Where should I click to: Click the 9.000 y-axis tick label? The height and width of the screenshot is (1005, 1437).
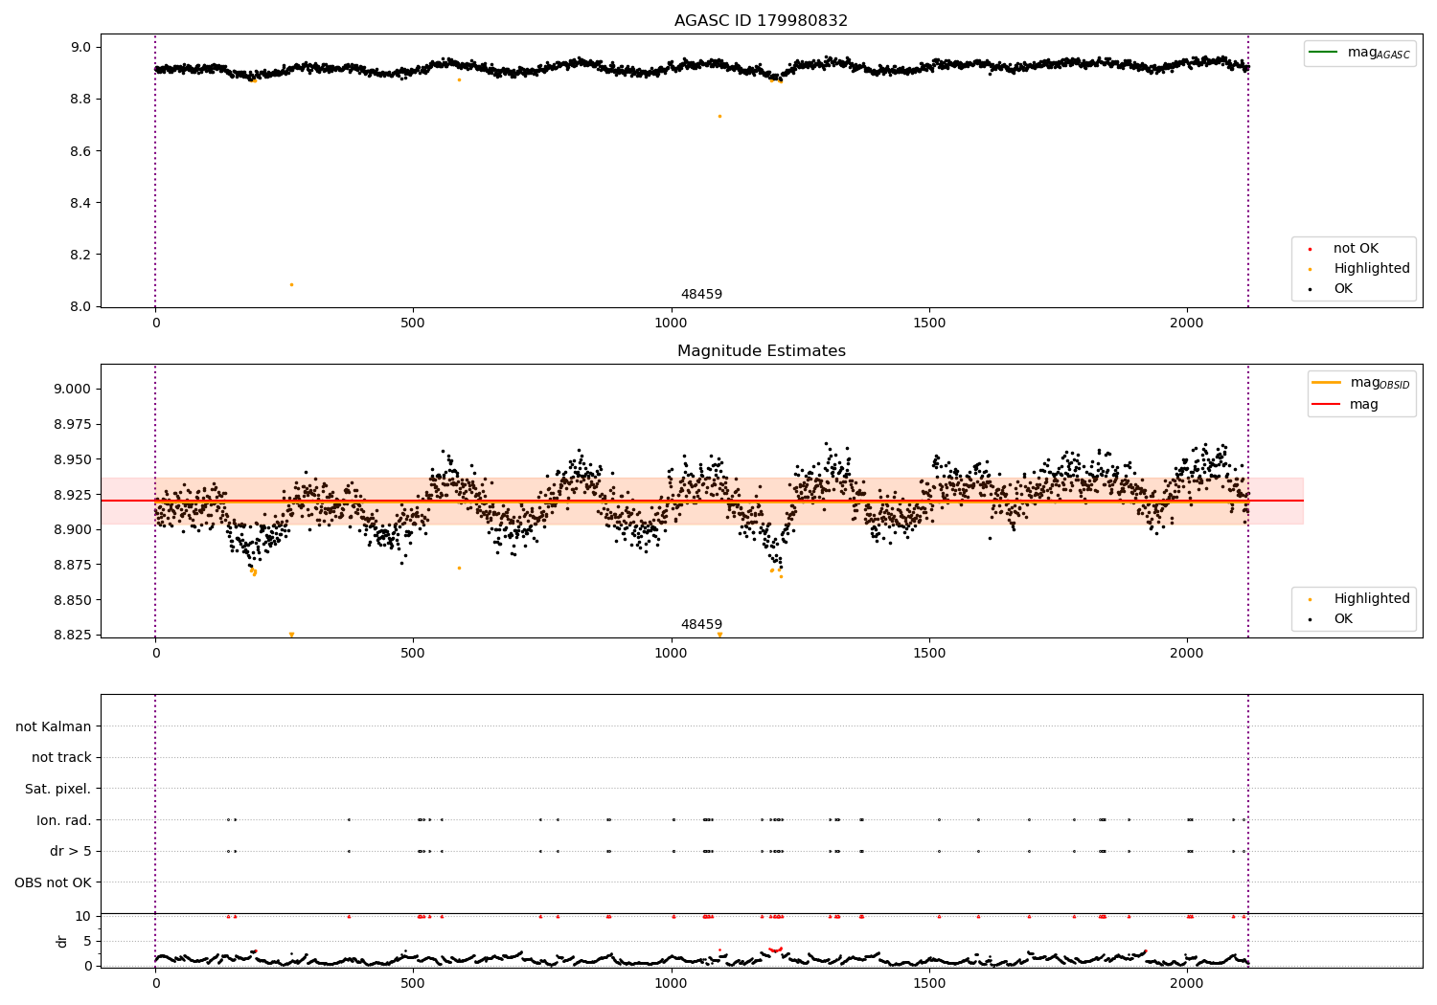pos(73,389)
